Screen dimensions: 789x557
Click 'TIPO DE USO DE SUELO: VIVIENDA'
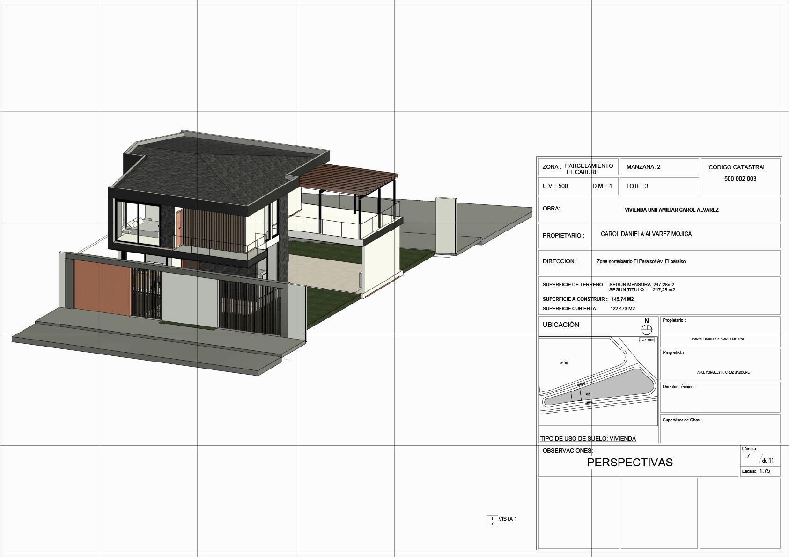(x=588, y=439)
